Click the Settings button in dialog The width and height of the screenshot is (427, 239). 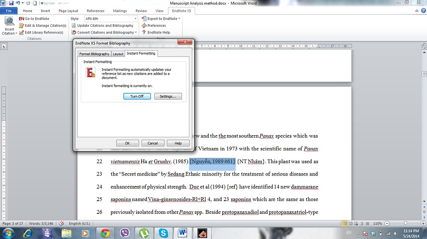pyautogui.click(x=168, y=96)
